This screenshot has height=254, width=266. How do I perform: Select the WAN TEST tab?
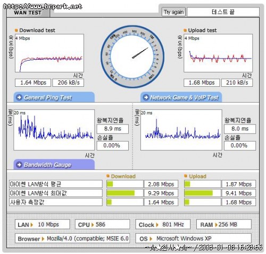(x=28, y=13)
